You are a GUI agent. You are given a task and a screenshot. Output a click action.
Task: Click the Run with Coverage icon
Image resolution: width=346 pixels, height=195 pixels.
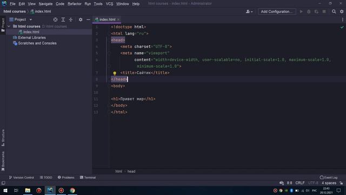(x=316, y=11)
